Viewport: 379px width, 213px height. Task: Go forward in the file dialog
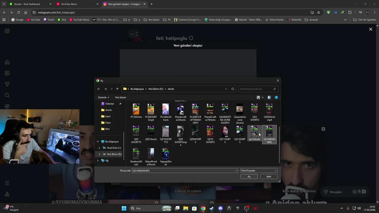(105, 89)
